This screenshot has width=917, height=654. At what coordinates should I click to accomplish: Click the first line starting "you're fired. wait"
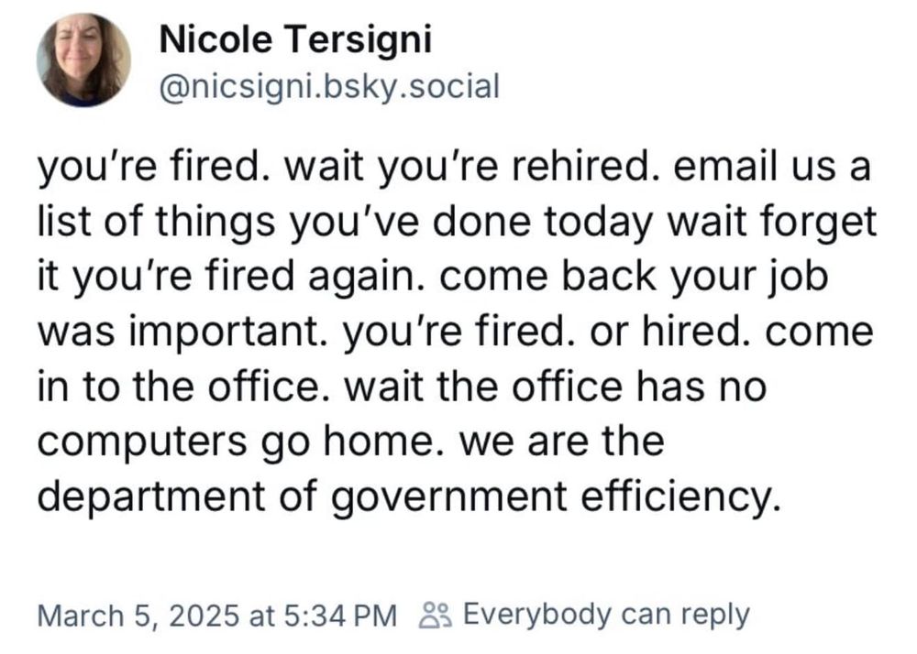click(455, 167)
